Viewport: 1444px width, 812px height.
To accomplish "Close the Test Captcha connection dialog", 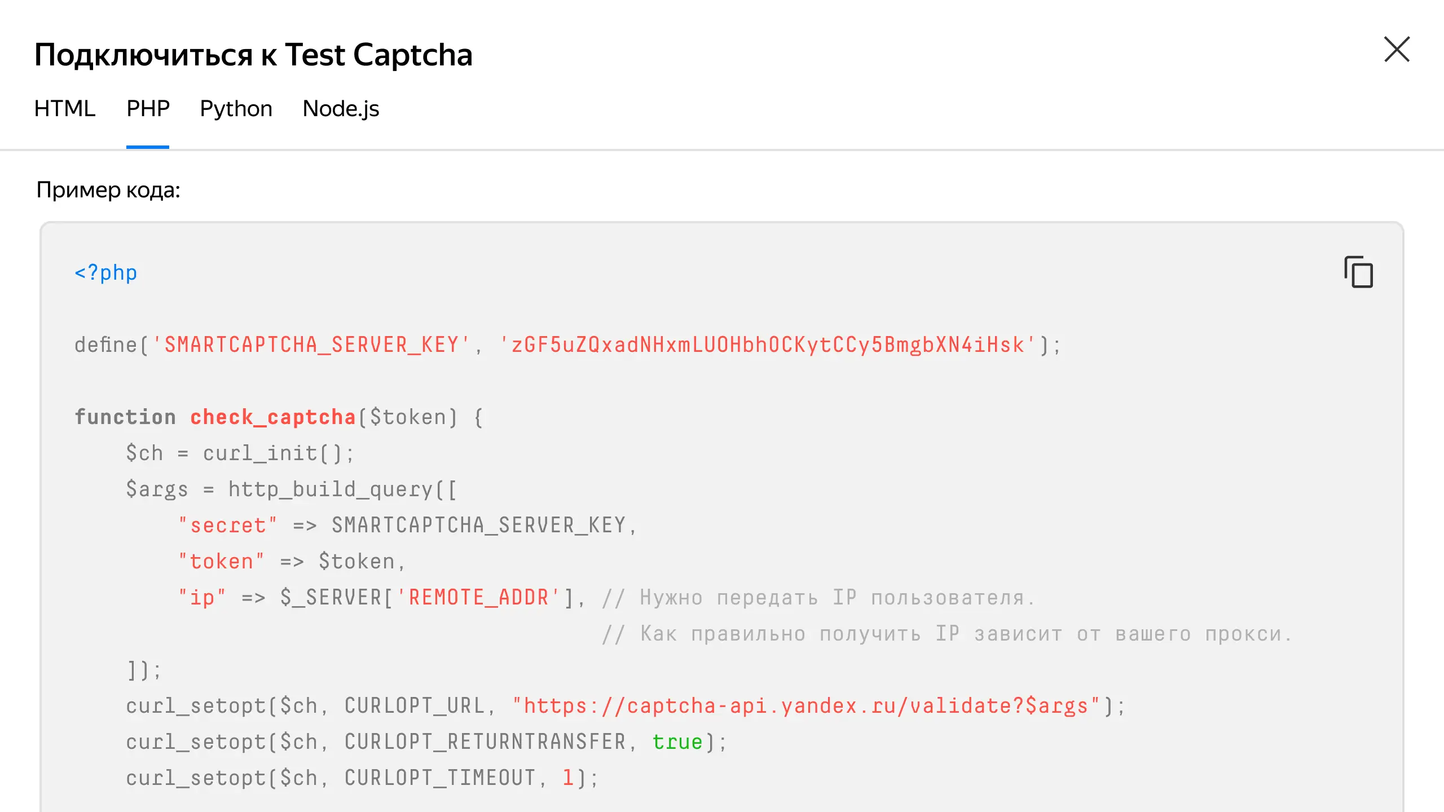I will point(1397,50).
